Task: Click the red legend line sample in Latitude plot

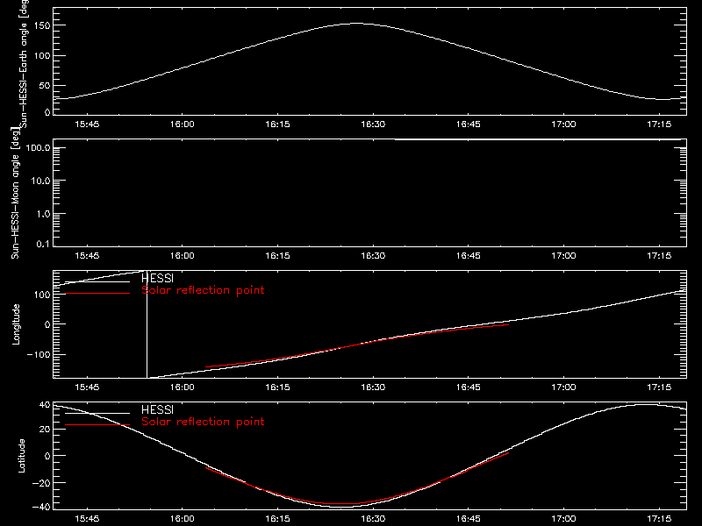Action: coord(97,425)
